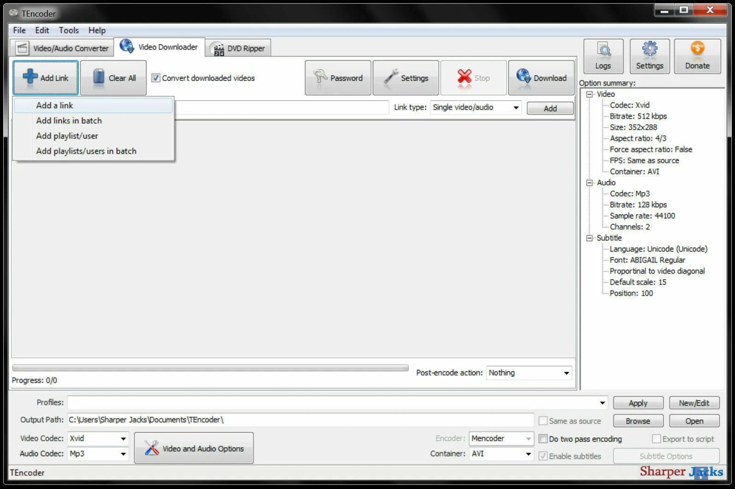Open Password via the keys icon

[320, 77]
